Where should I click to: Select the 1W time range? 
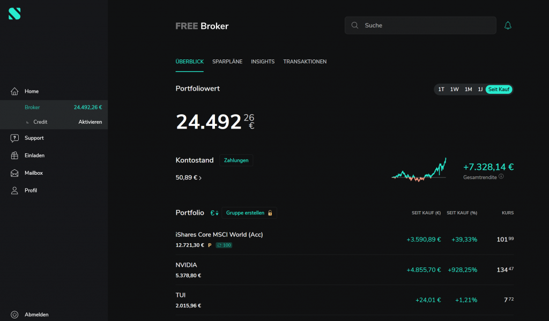(x=455, y=89)
